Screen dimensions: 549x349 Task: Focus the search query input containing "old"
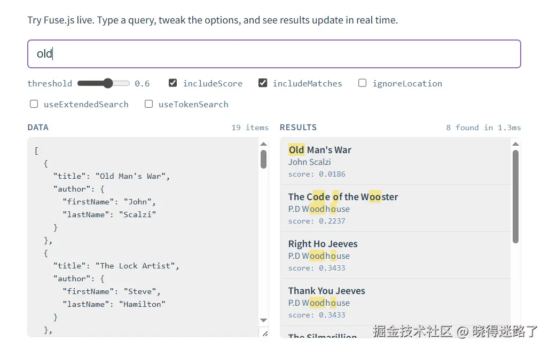coord(274,54)
